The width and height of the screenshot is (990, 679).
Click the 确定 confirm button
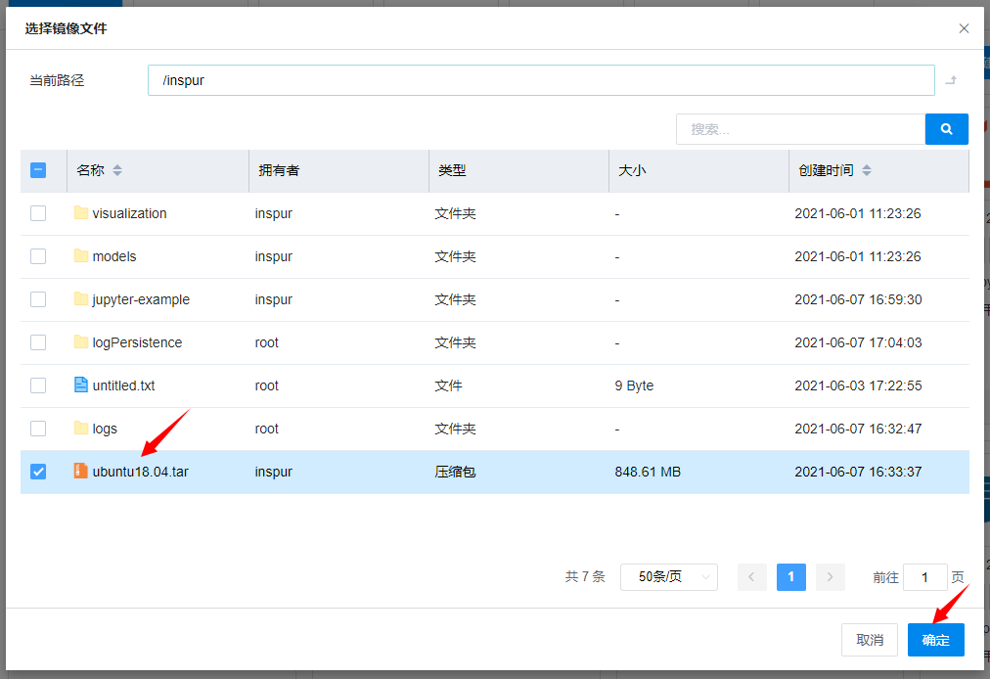[935, 640]
